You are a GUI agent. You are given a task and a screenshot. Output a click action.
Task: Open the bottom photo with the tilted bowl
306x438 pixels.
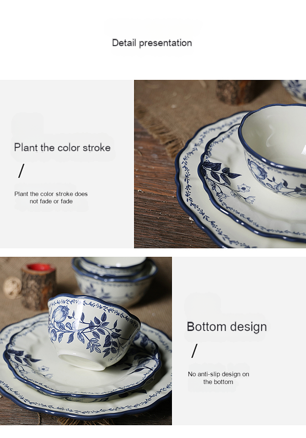point(86,341)
